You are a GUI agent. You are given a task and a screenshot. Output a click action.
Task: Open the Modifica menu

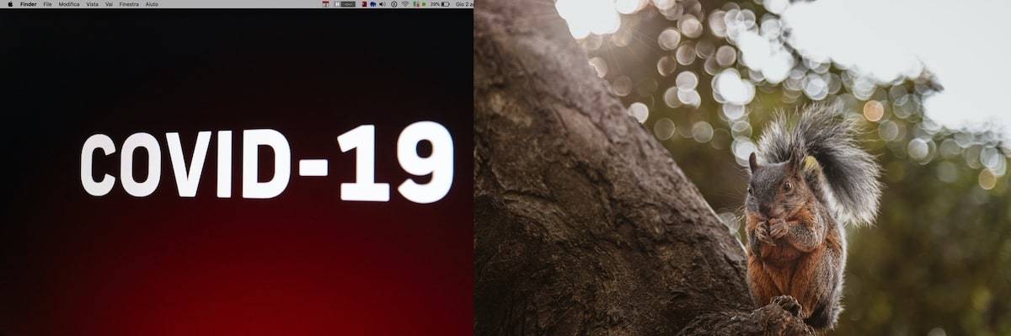tap(69, 4)
